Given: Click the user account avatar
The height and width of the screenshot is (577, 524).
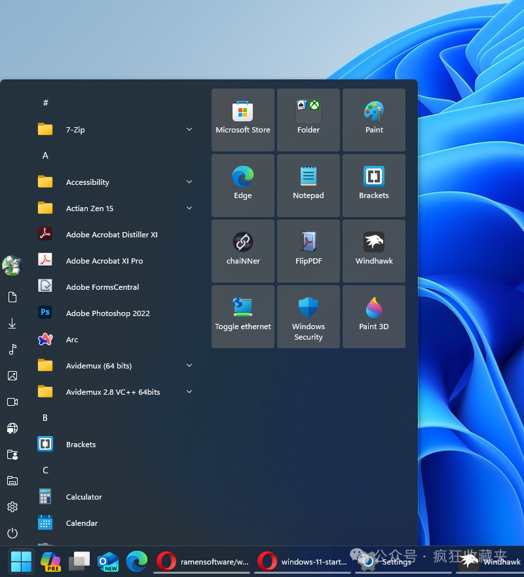Looking at the screenshot, I should [x=12, y=266].
